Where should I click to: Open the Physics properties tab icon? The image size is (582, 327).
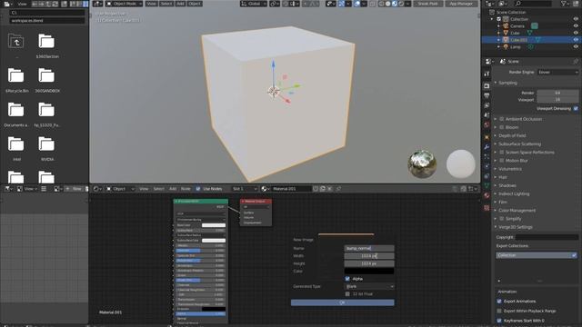click(x=487, y=166)
